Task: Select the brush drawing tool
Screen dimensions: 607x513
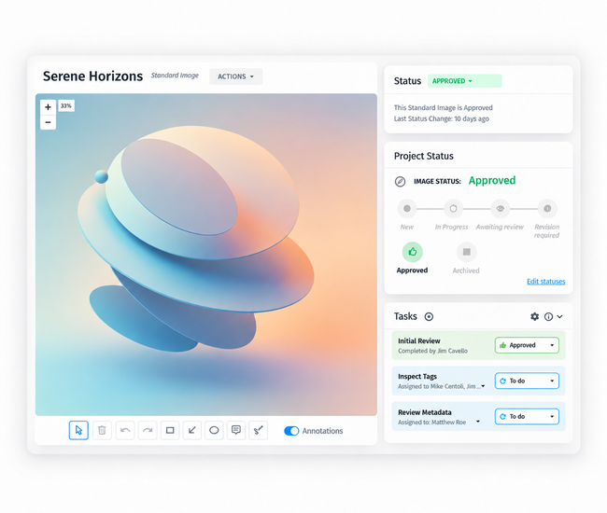Action: pyautogui.click(x=258, y=430)
